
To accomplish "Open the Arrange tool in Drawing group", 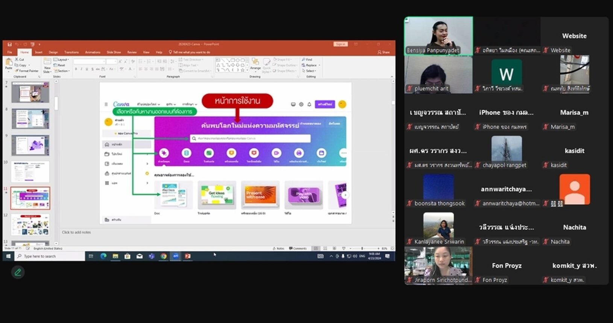I will [x=255, y=65].
